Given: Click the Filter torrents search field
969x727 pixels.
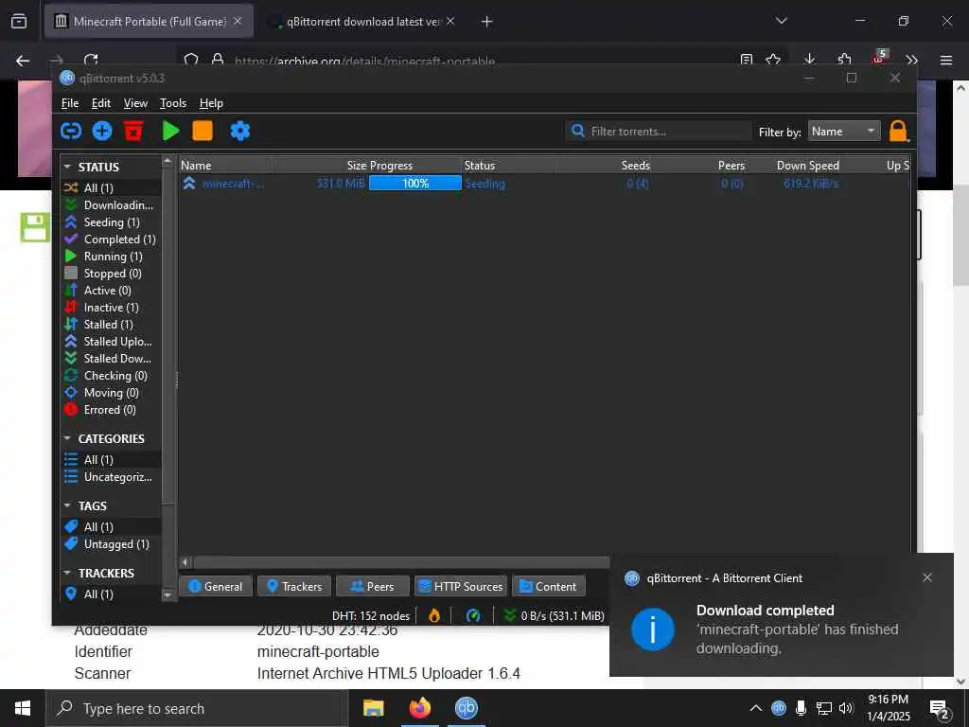Looking at the screenshot, I should (659, 131).
